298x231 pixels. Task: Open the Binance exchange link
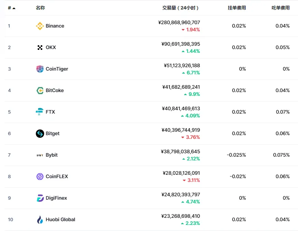(55, 26)
